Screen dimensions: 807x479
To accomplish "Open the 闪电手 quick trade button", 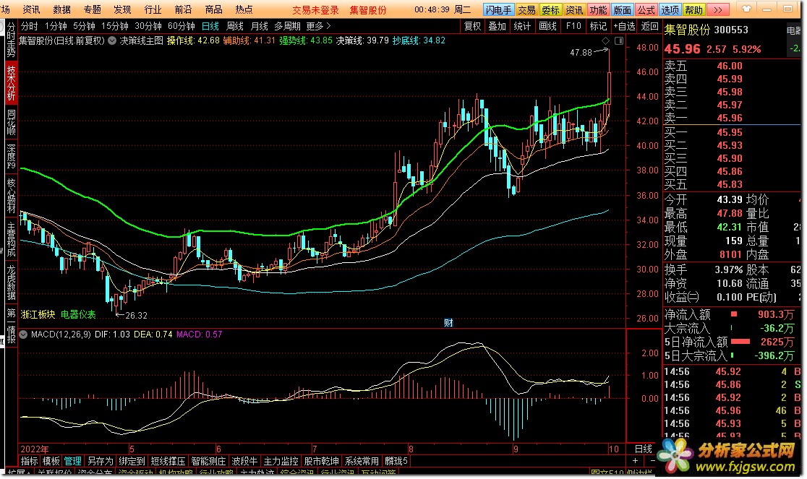I will tap(498, 10).
